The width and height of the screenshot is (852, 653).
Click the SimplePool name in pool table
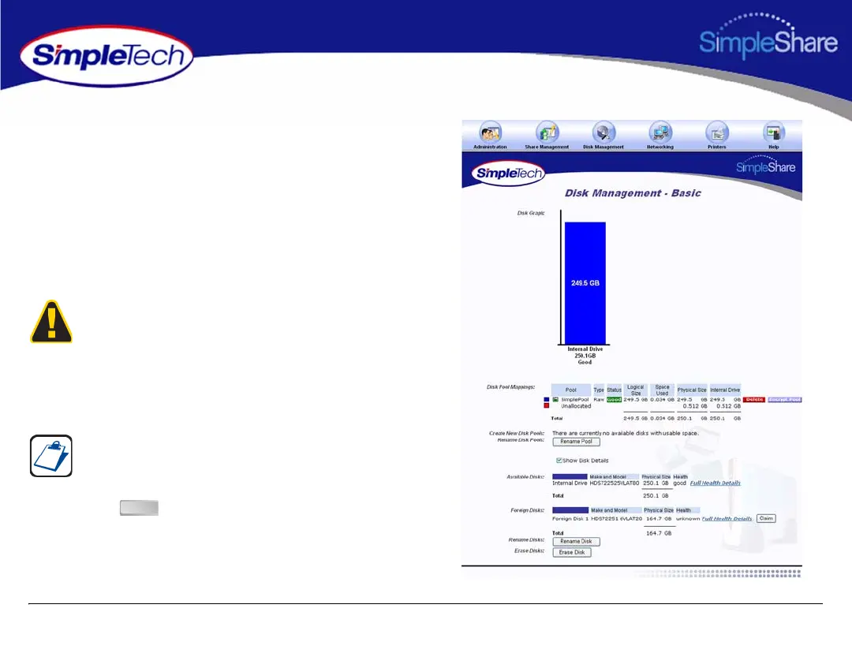point(575,399)
